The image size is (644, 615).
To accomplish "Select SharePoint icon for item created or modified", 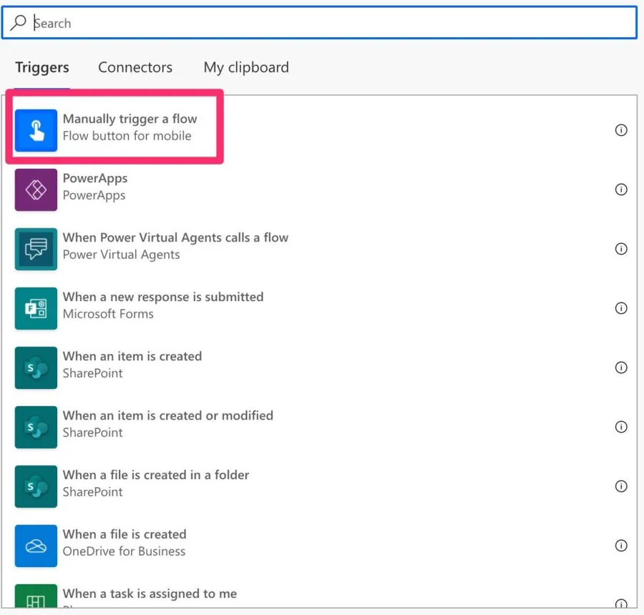I will (36, 427).
